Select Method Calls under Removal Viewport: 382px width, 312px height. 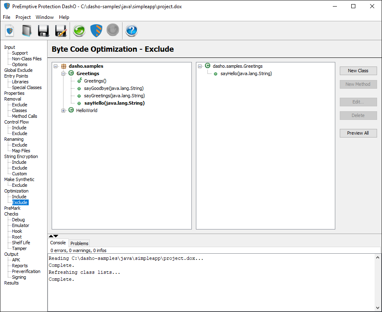25,116
